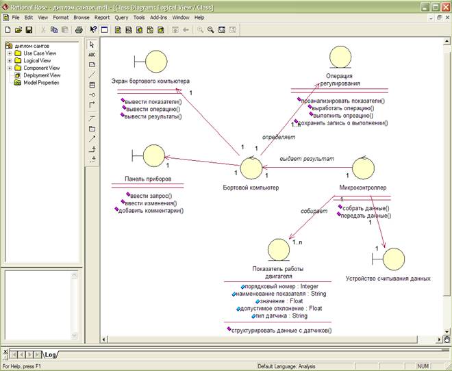Select the Interface lollipop tool in toolbox
Screen dimensions: 452x371
pyautogui.click(x=92, y=95)
